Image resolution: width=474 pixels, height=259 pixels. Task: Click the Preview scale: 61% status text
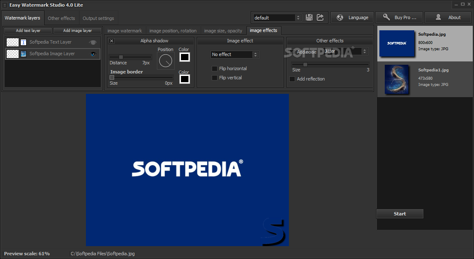[x=27, y=254]
